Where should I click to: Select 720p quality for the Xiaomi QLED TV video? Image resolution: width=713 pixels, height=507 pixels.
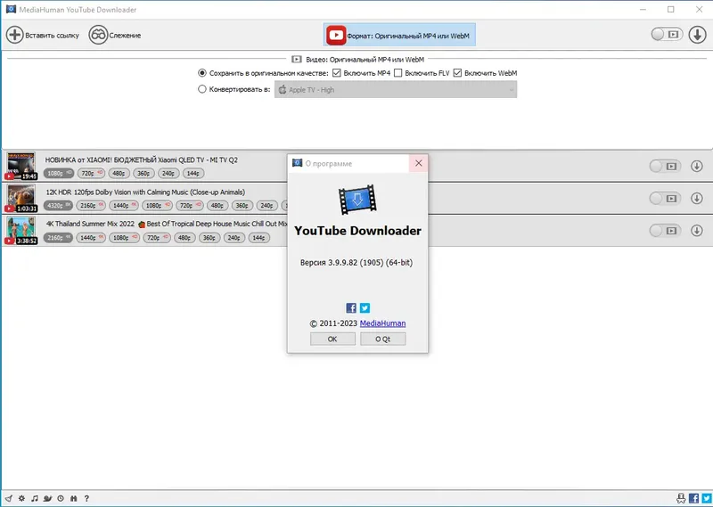click(91, 173)
